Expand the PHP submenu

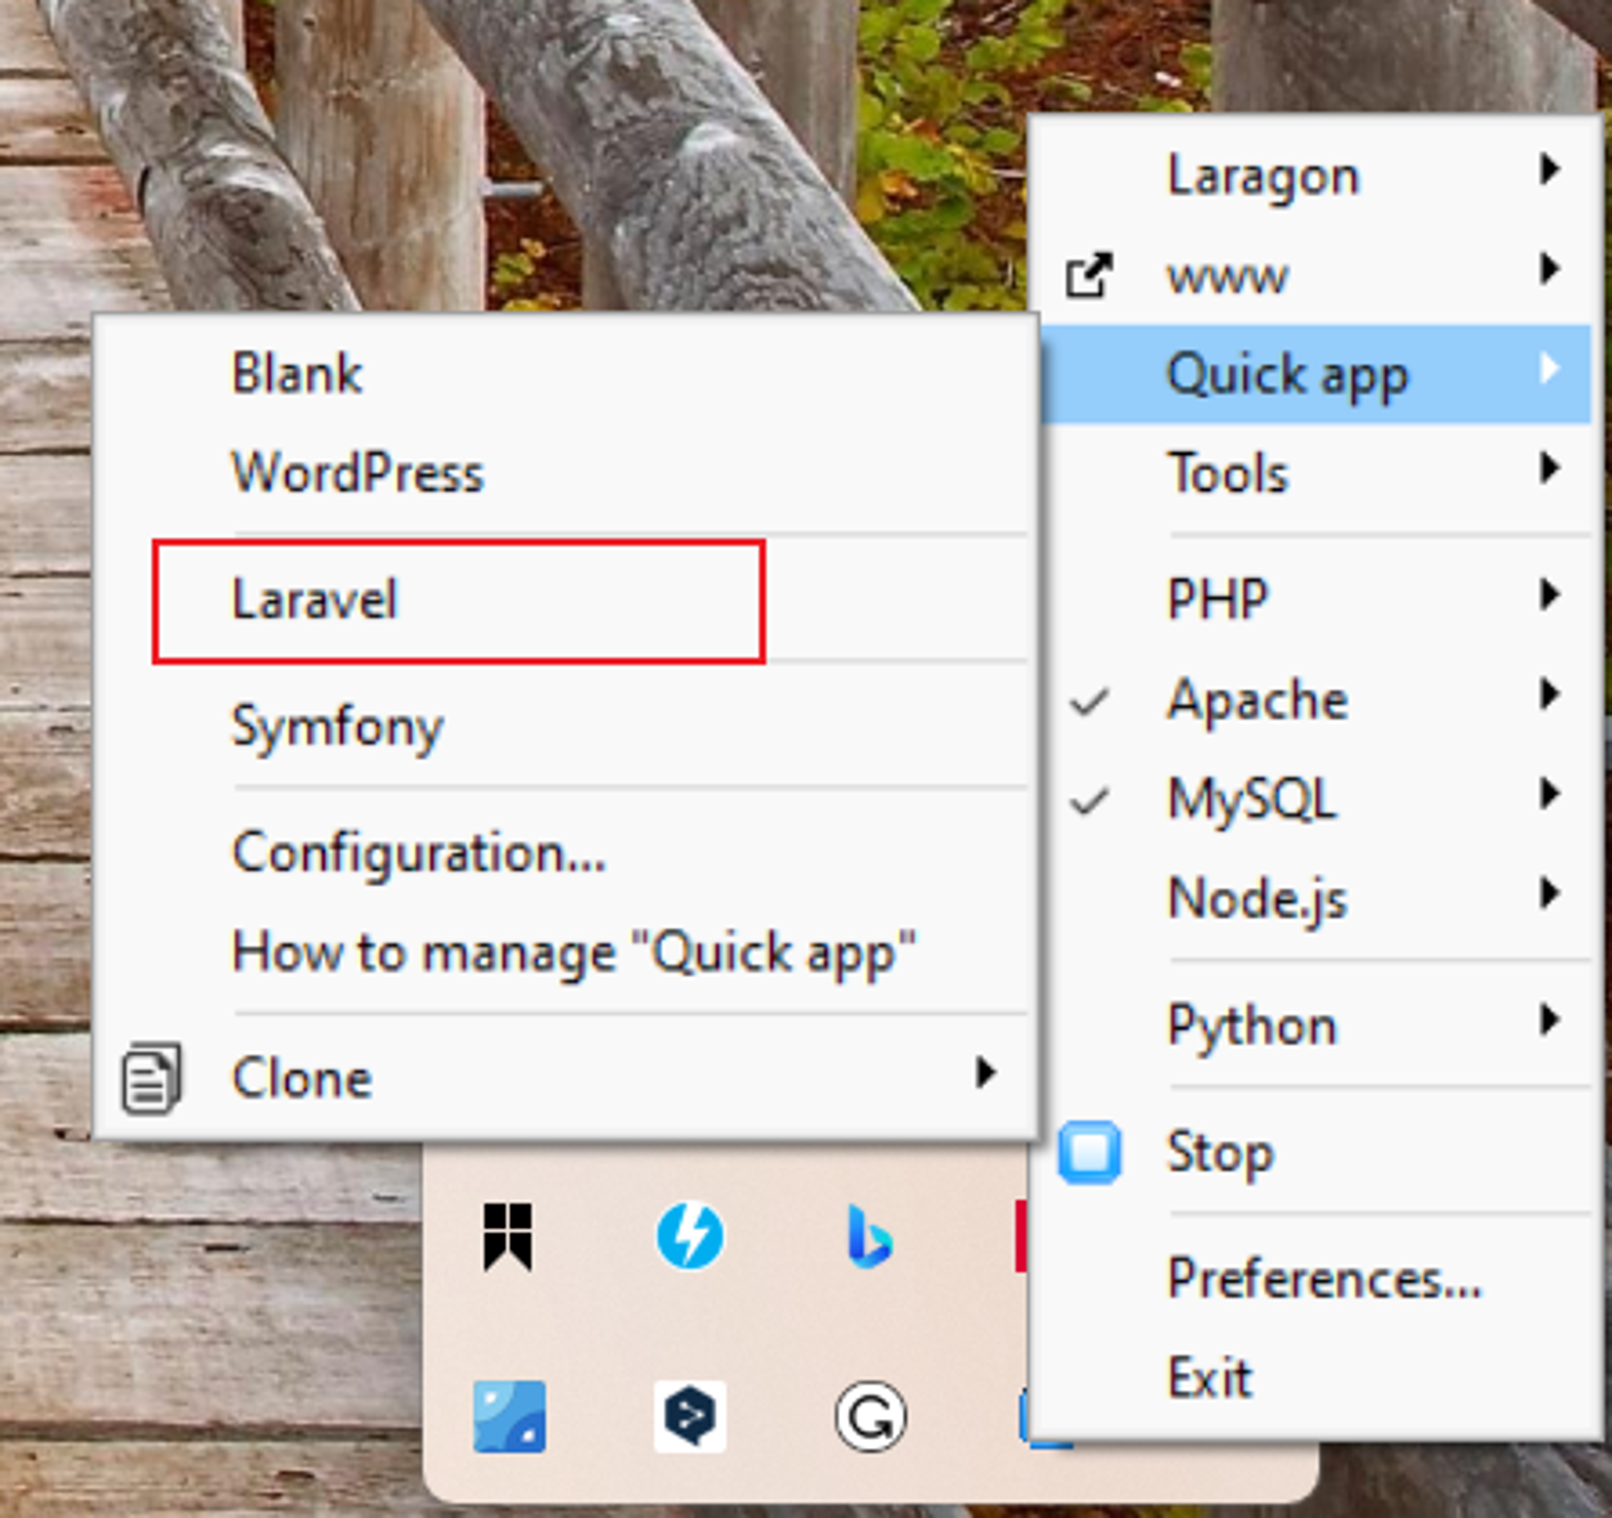1315,598
